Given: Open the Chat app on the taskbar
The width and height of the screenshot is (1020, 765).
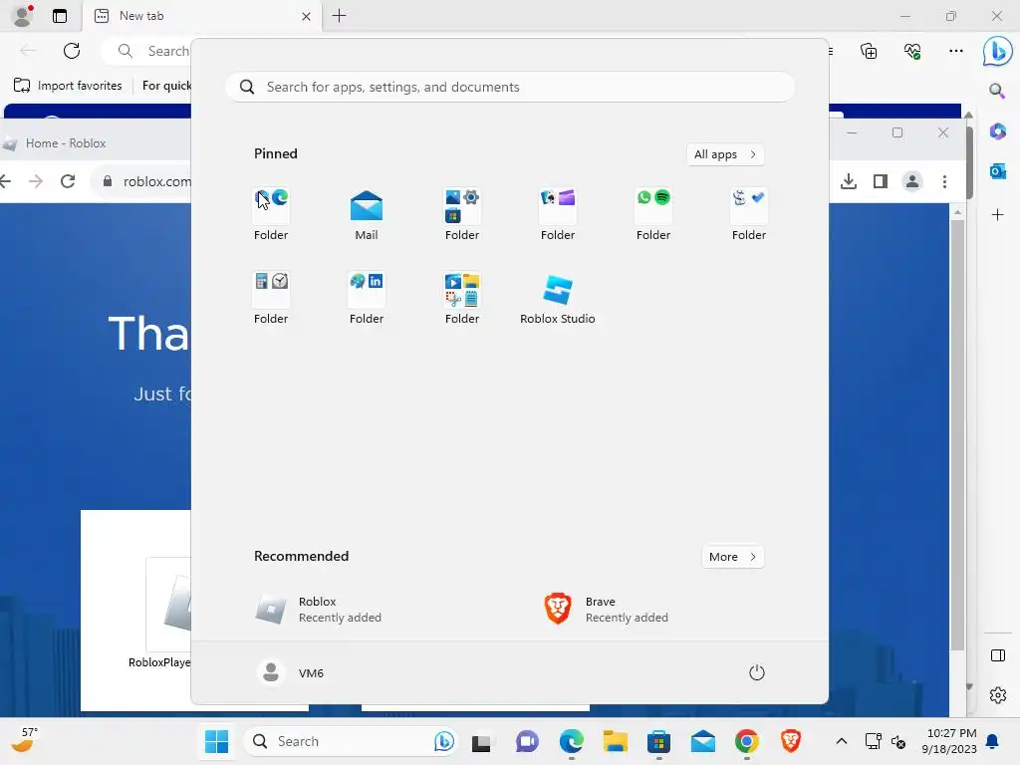Looking at the screenshot, I should (x=527, y=741).
